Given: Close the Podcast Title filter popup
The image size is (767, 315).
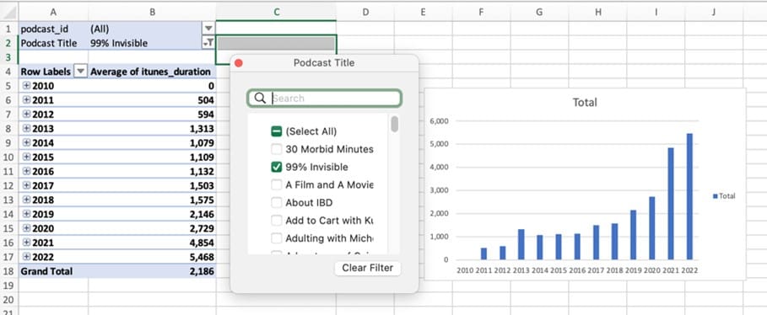Looking at the screenshot, I should point(239,63).
